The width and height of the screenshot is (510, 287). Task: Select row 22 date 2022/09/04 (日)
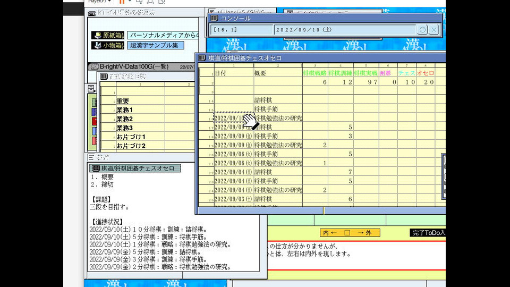(x=234, y=172)
